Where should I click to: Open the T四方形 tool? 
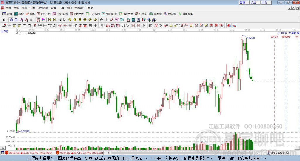coord(93,14)
